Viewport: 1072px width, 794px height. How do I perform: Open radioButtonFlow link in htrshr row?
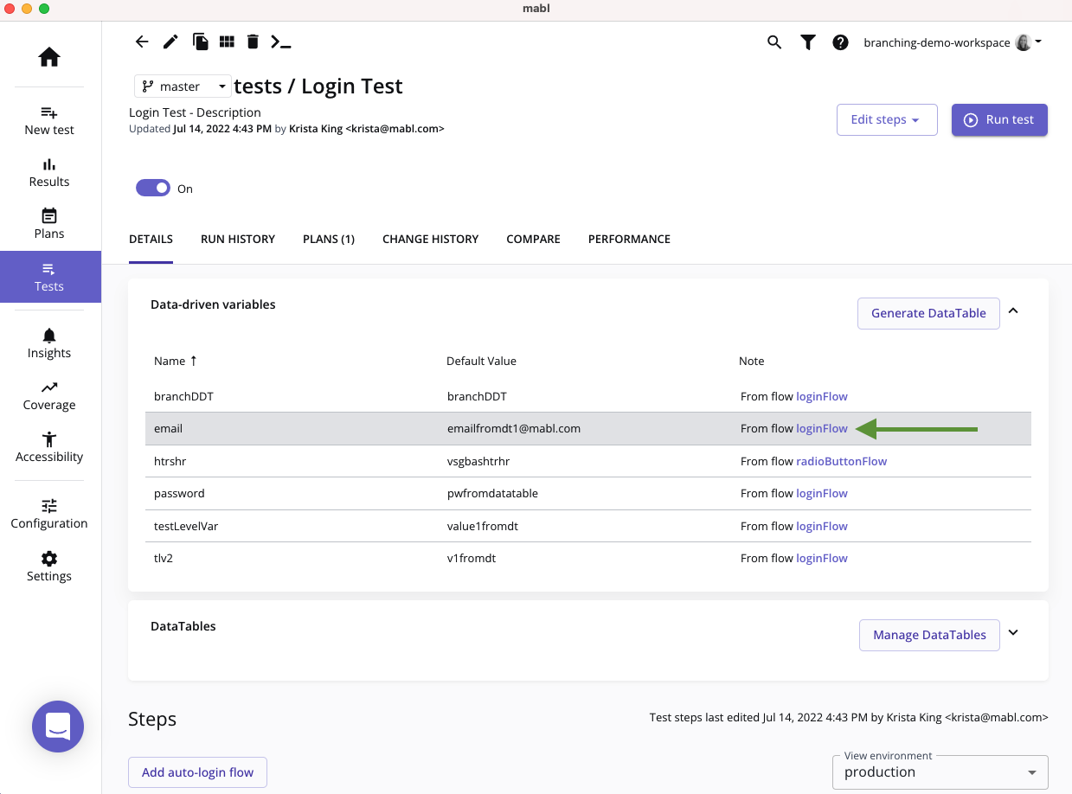(x=841, y=461)
